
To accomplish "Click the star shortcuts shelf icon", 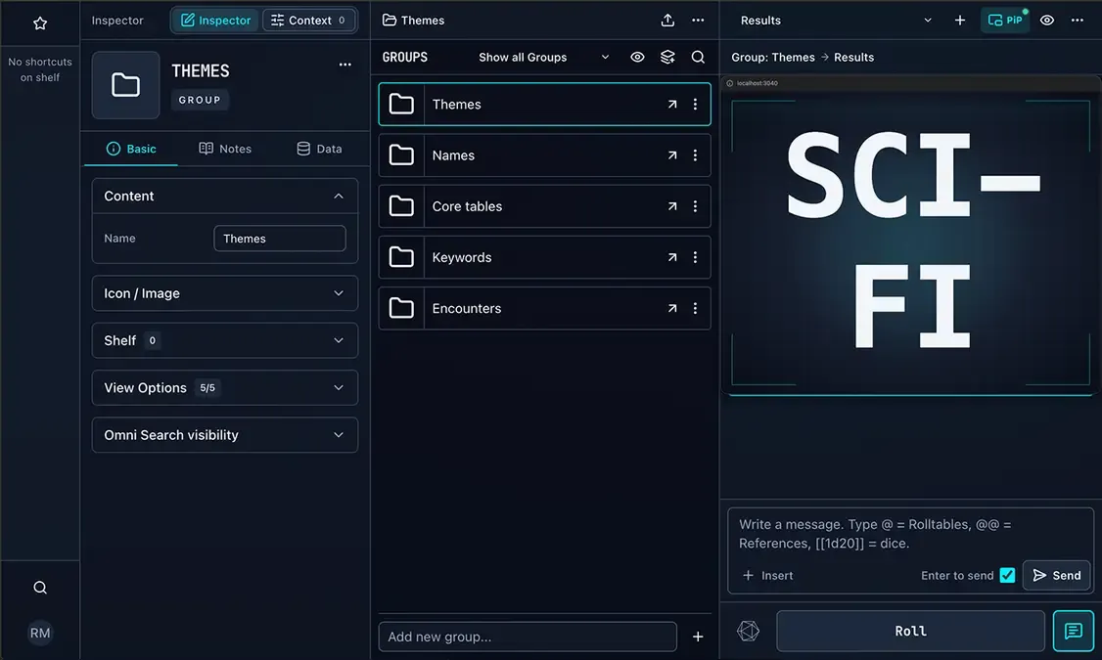I will [40, 23].
